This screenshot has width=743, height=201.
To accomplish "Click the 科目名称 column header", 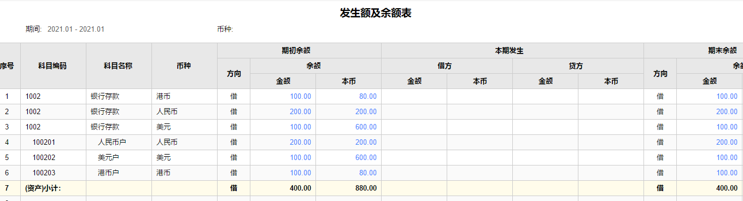I will [x=118, y=66].
